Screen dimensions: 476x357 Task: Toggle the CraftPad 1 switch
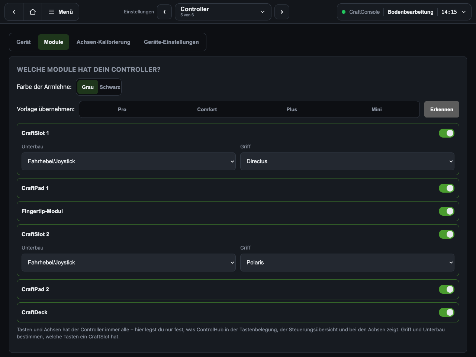pyautogui.click(x=447, y=188)
